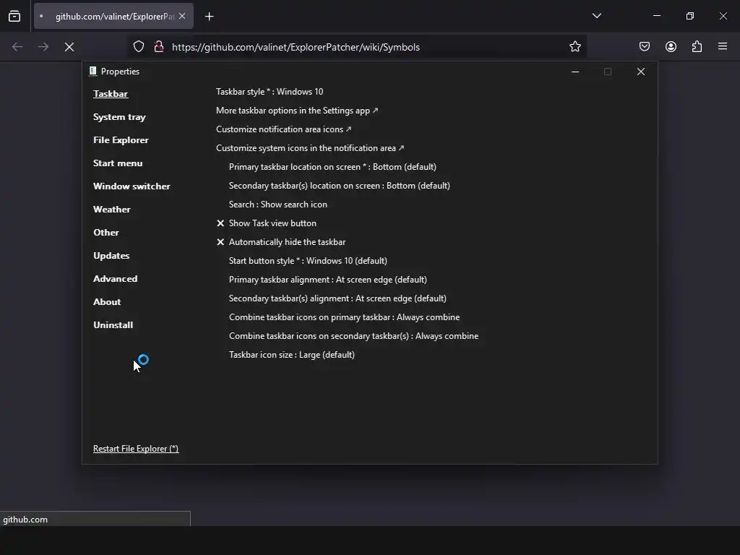Switch to File Explorer section
Screen dimensions: 740x555
pyautogui.click(x=121, y=140)
